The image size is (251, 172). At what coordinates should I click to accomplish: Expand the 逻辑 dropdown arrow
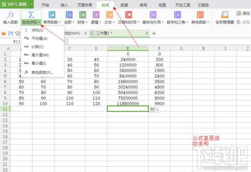coord(100,22)
